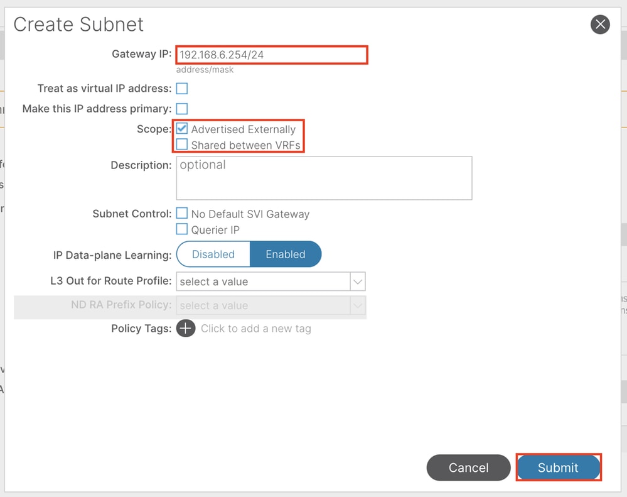This screenshot has height=497, width=627.
Task: Click the plus icon to add policy tag
Action: coord(186,328)
